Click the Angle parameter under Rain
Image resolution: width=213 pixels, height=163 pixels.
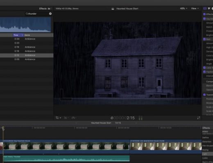209,64
